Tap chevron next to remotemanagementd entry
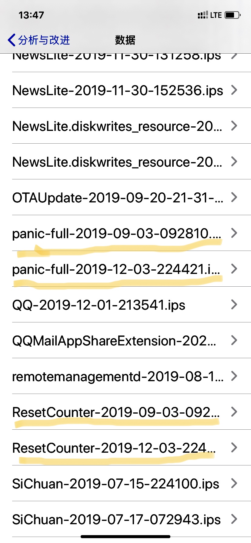 coord(234,376)
